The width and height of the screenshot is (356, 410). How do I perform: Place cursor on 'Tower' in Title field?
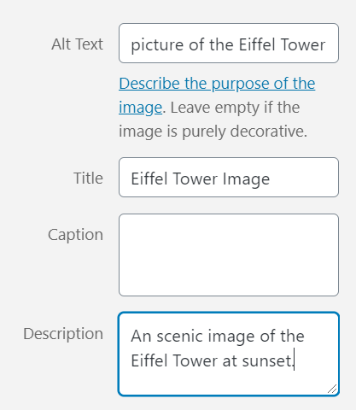195,179
